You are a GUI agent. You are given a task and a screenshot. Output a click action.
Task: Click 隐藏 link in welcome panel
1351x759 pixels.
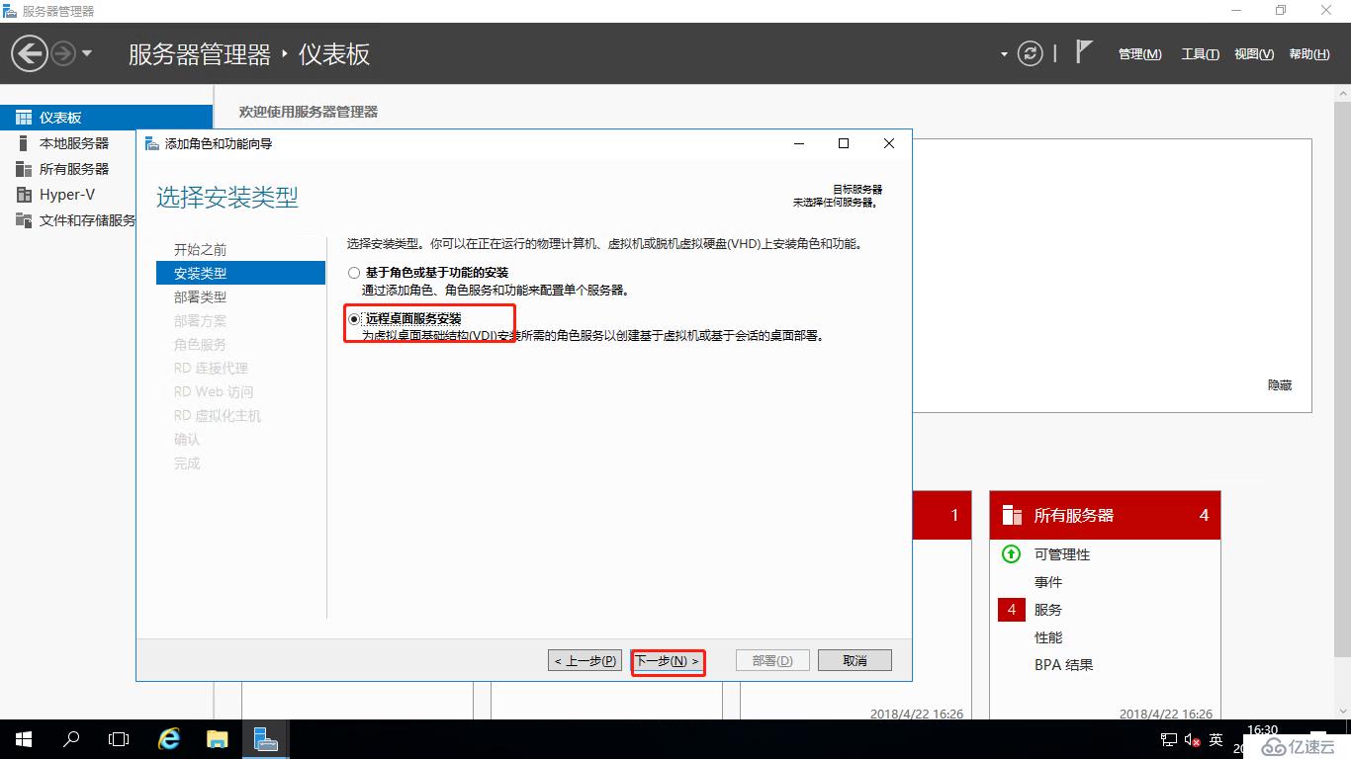click(x=1280, y=385)
